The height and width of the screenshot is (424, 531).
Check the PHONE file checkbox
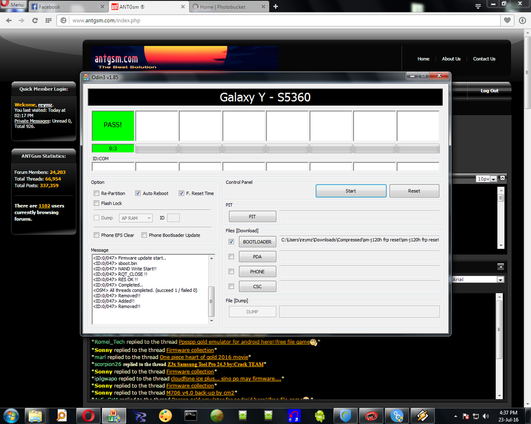[231, 271]
